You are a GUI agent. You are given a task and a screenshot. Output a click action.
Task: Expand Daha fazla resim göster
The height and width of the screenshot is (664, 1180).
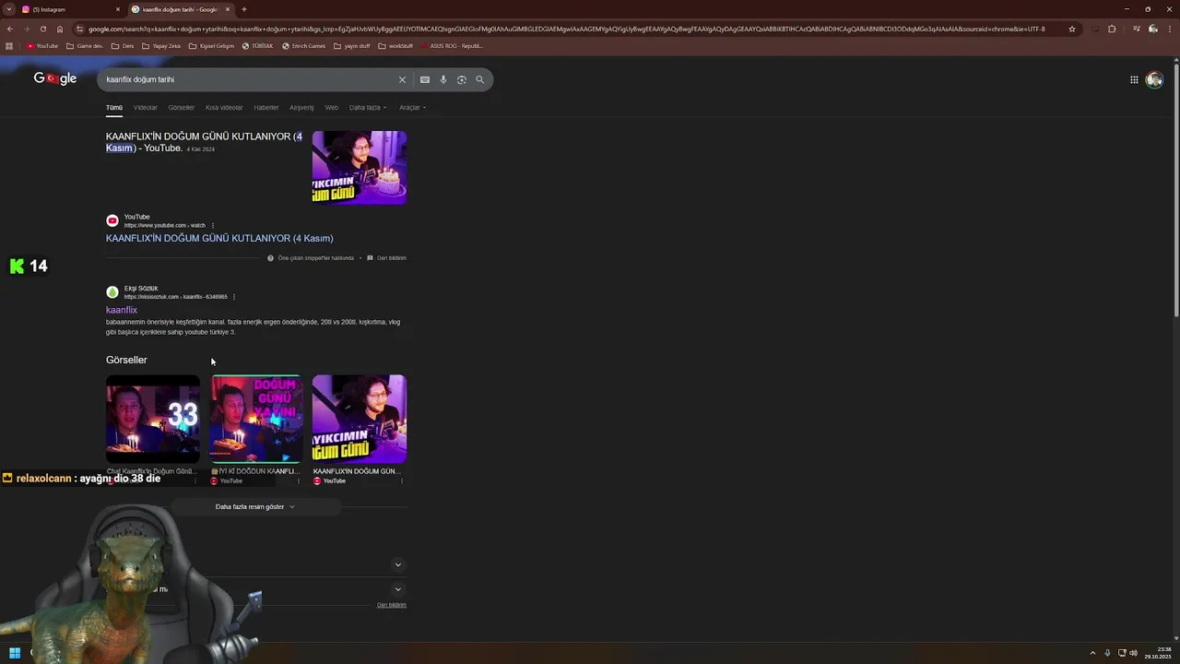255,506
